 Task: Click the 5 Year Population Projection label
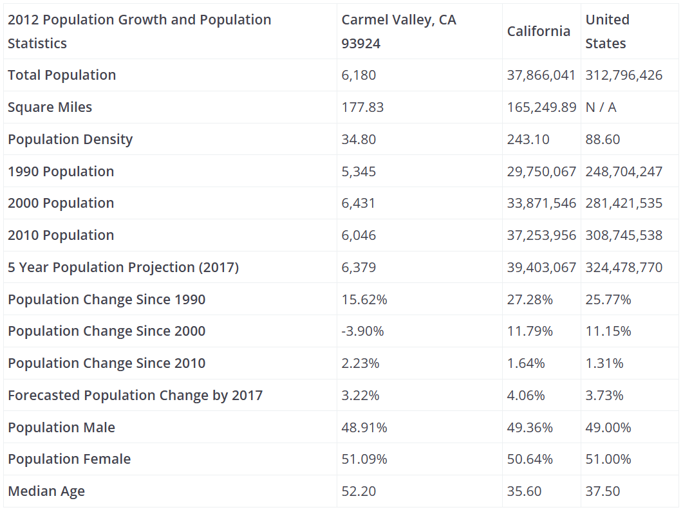pos(123,268)
